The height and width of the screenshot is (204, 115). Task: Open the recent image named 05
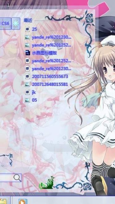(x=31, y=100)
